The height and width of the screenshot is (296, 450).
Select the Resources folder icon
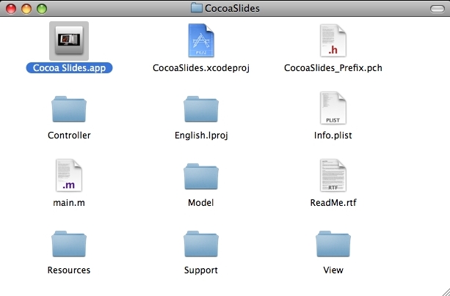point(68,243)
